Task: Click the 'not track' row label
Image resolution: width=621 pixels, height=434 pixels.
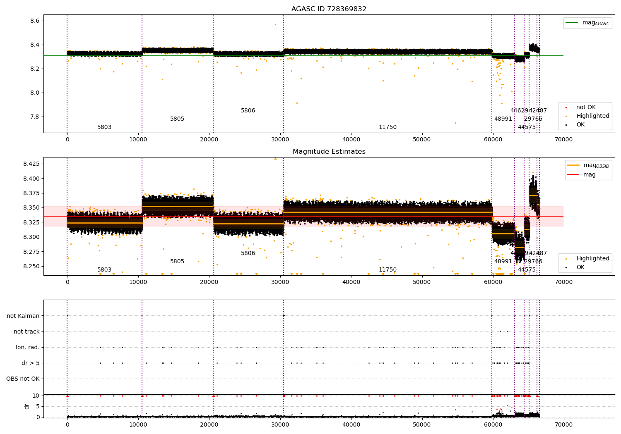Action: point(26,331)
